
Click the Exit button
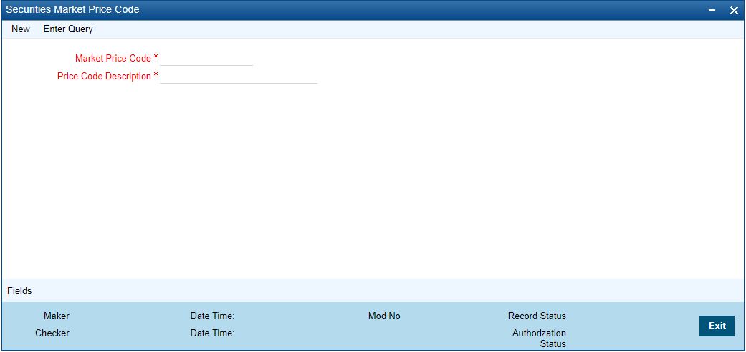point(717,326)
